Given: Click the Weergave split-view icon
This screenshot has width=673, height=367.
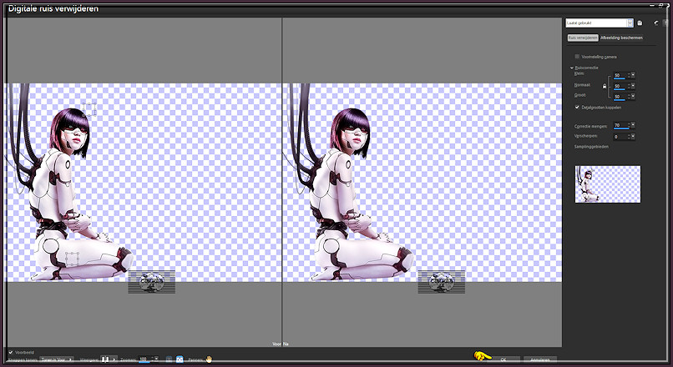Looking at the screenshot, I should pos(105,359).
